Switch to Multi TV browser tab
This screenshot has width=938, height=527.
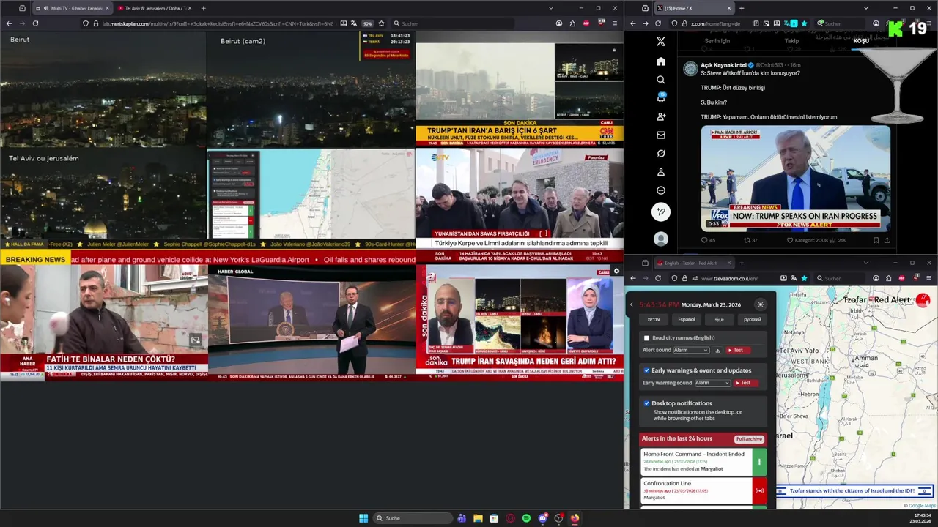(x=72, y=8)
